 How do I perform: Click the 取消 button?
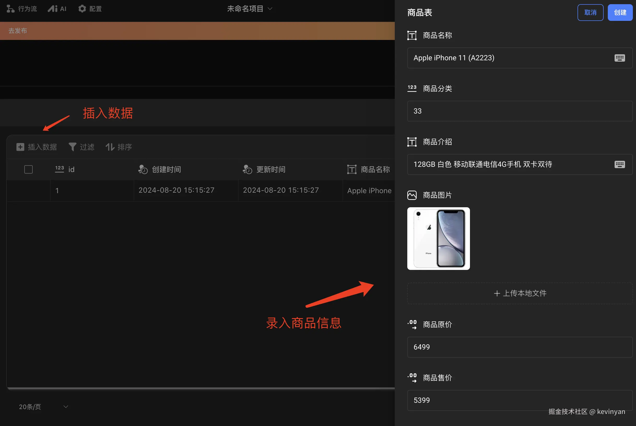pyautogui.click(x=590, y=13)
